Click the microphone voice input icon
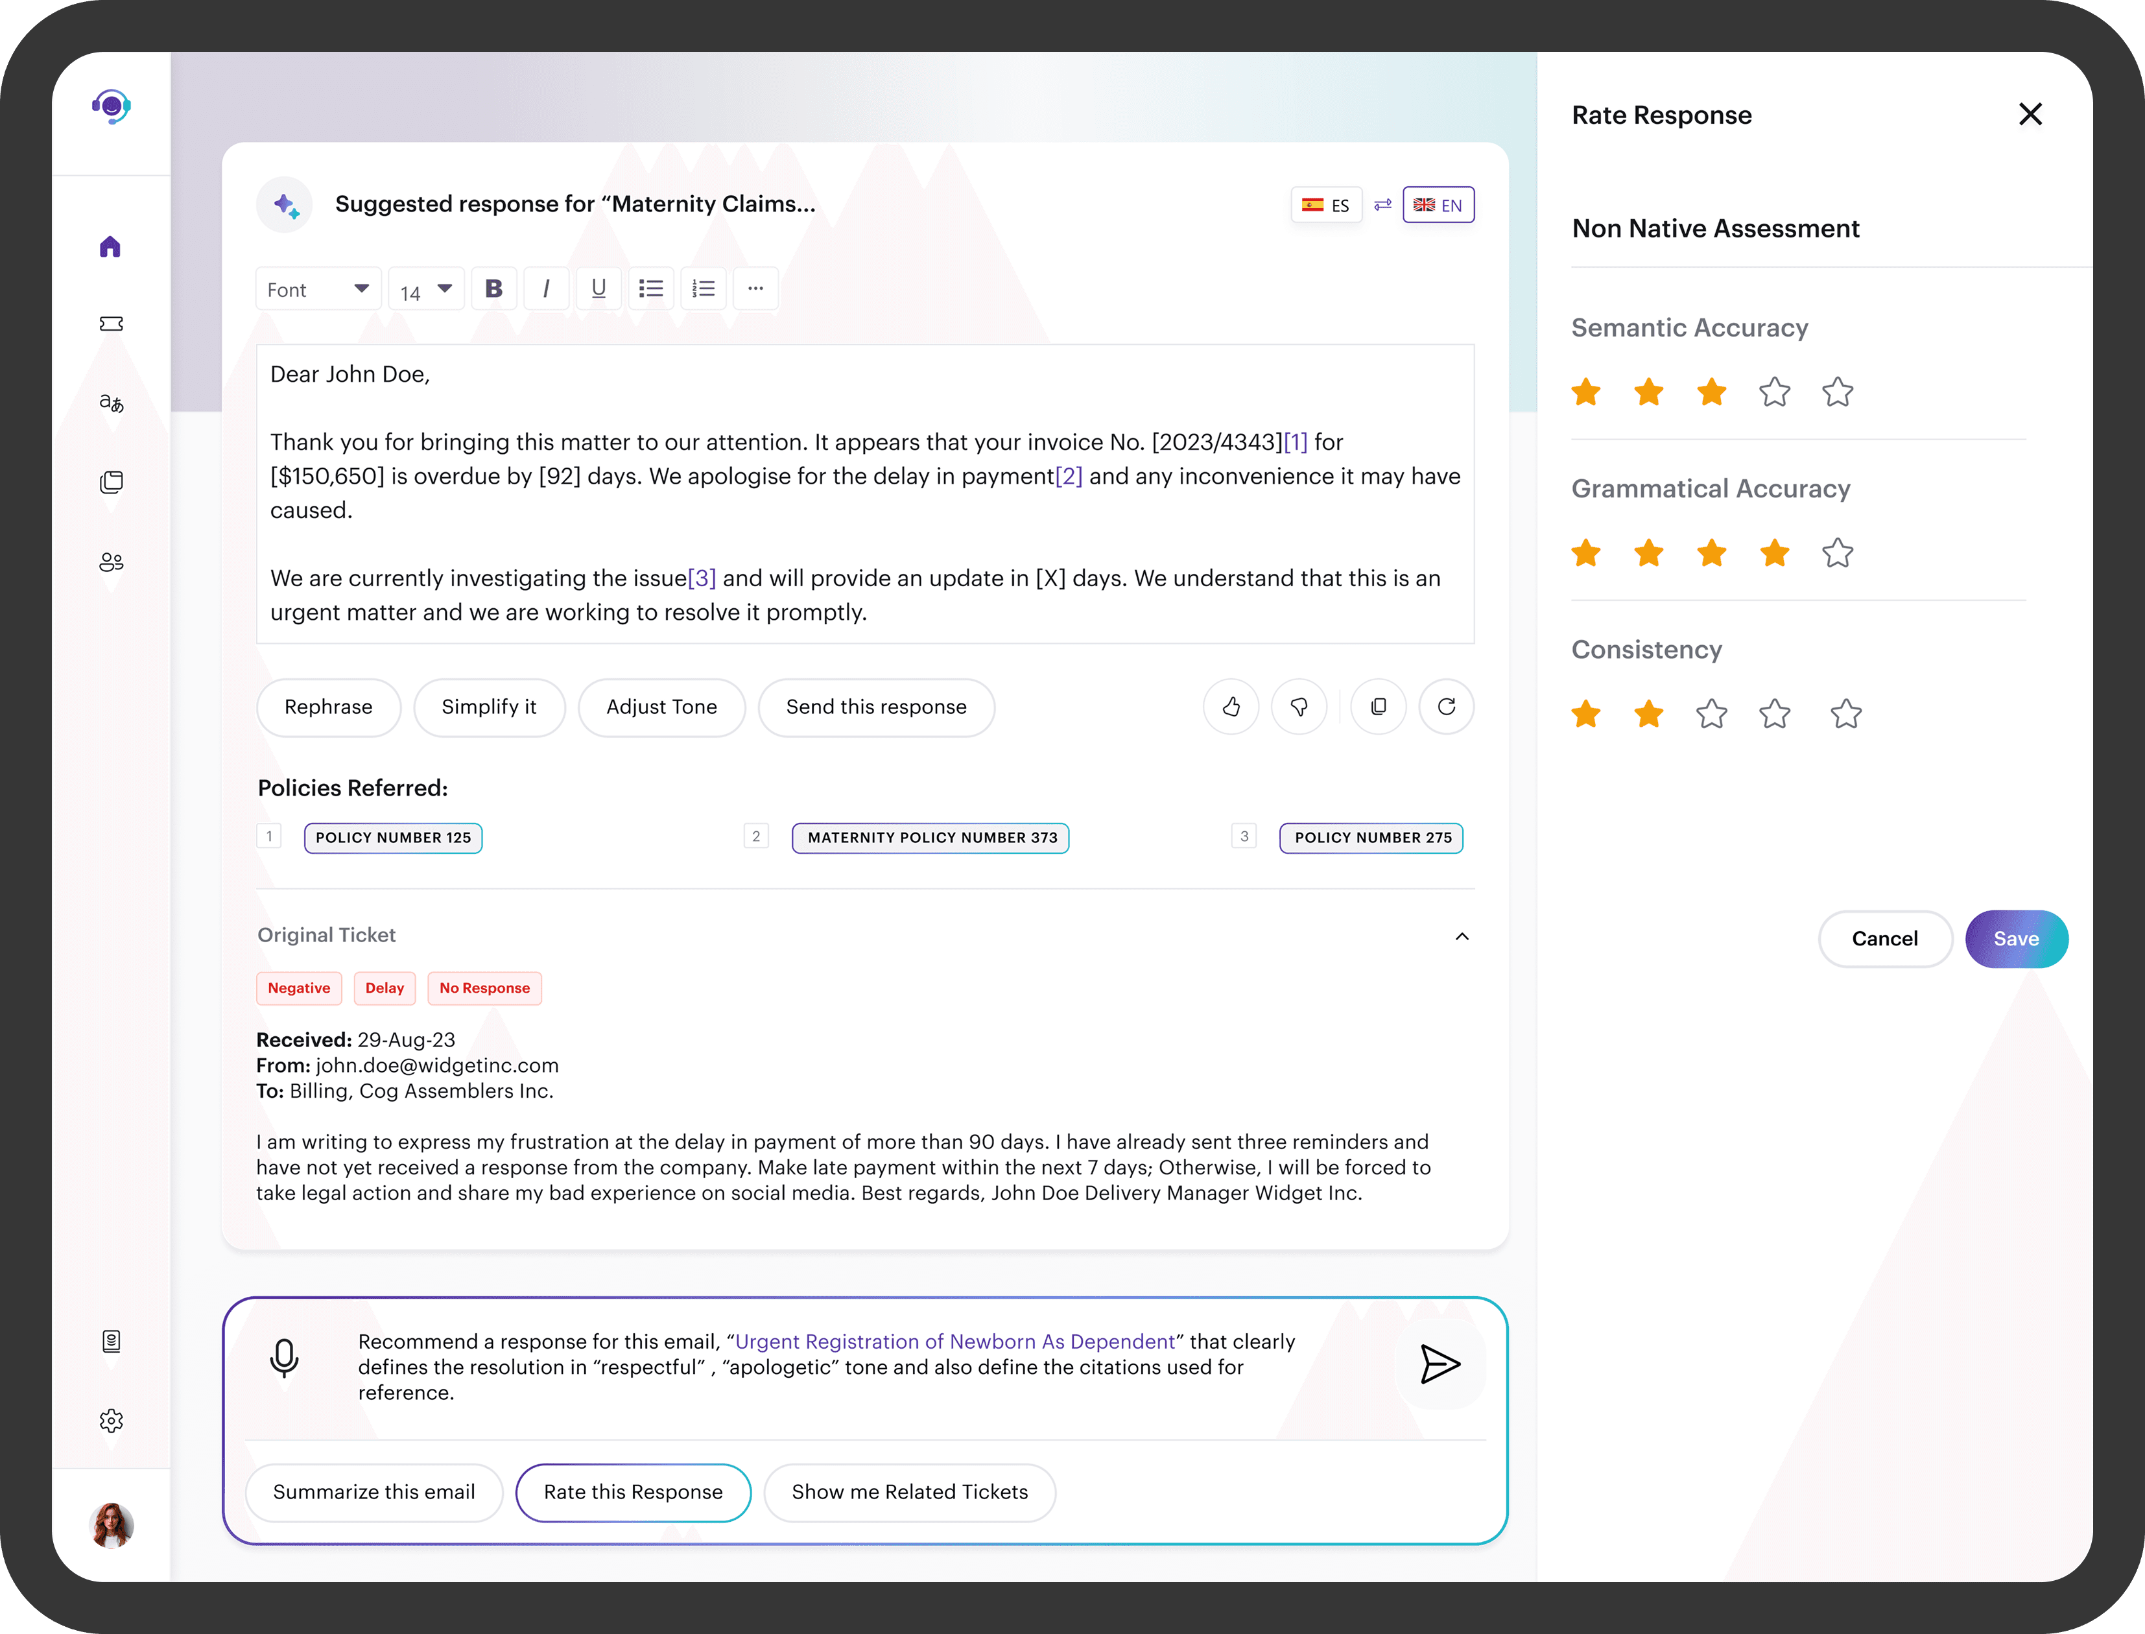2145x1634 pixels. pos(284,1358)
